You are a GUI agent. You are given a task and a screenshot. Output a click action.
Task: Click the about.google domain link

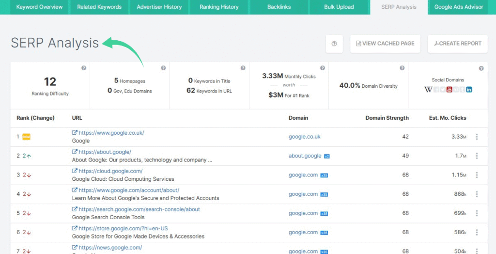pos(305,156)
